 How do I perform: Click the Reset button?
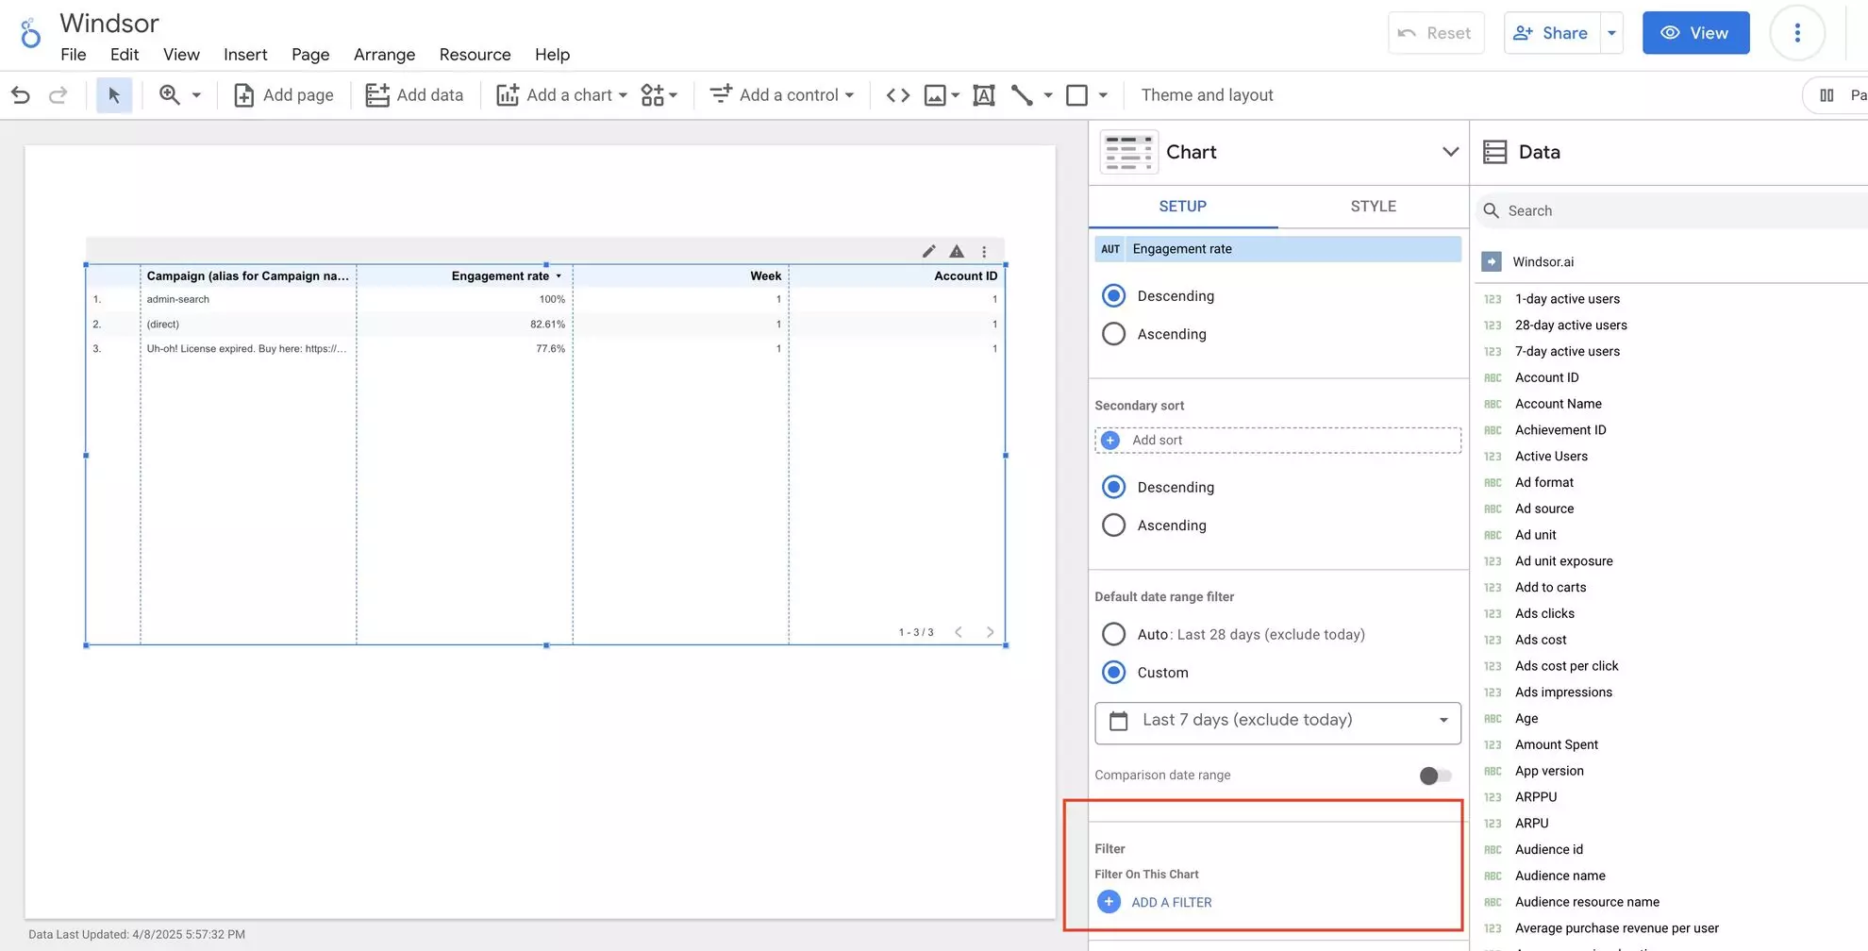[1436, 33]
